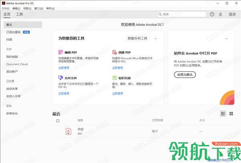This screenshot has height=163, width=241.
Task: Toggle select-all checkbox in recent list
Action: pos(58,121)
